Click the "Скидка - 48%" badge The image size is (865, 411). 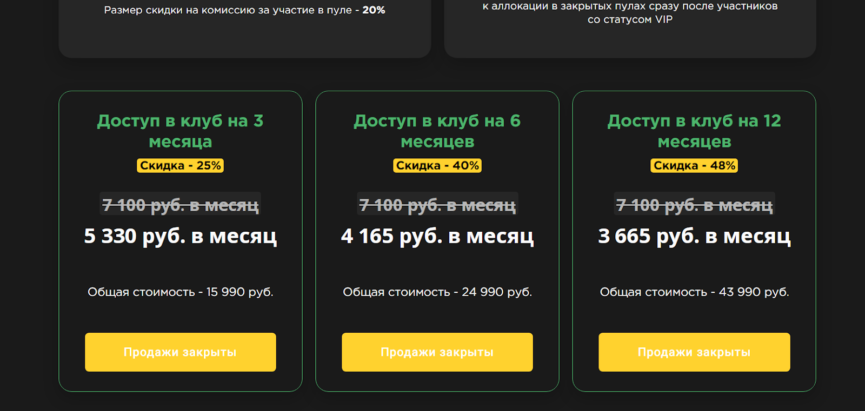tap(694, 166)
